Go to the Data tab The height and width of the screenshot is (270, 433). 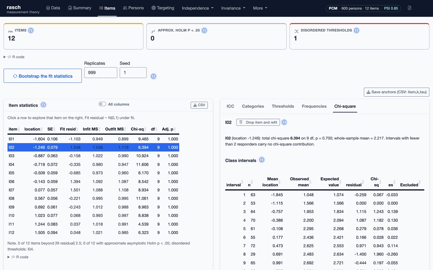53,8
